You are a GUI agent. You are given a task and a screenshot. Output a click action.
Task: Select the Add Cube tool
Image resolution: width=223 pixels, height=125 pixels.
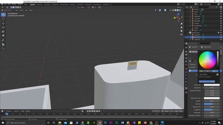pos(3,49)
